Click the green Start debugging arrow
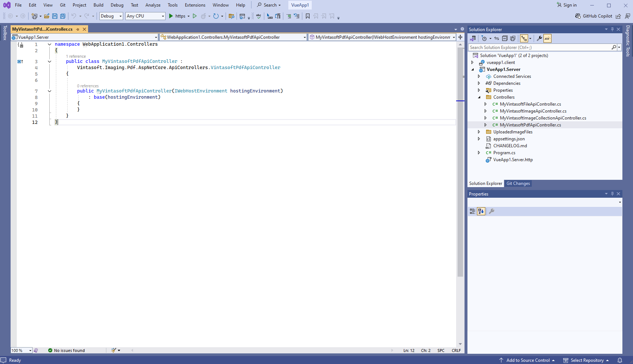The width and height of the screenshot is (633, 364). (x=171, y=16)
